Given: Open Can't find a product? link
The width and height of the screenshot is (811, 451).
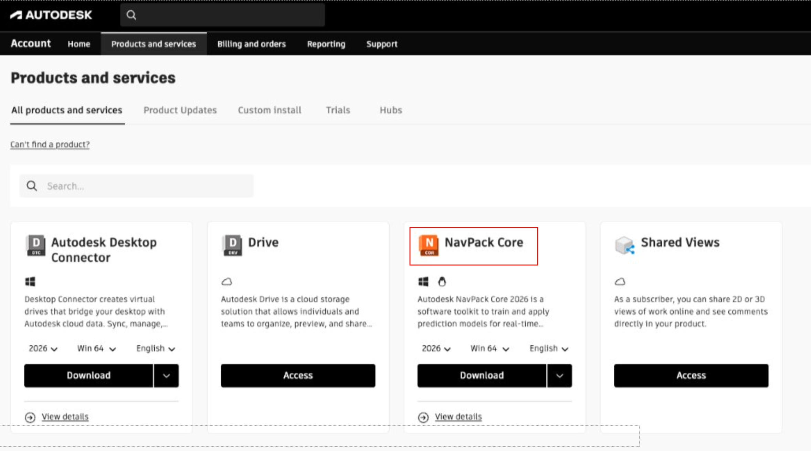Looking at the screenshot, I should point(50,144).
